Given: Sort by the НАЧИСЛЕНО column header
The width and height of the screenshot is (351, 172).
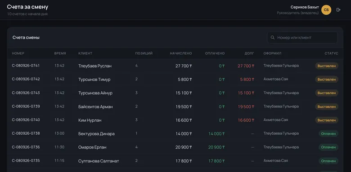Looking at the screenshot, I should [181, 53].
